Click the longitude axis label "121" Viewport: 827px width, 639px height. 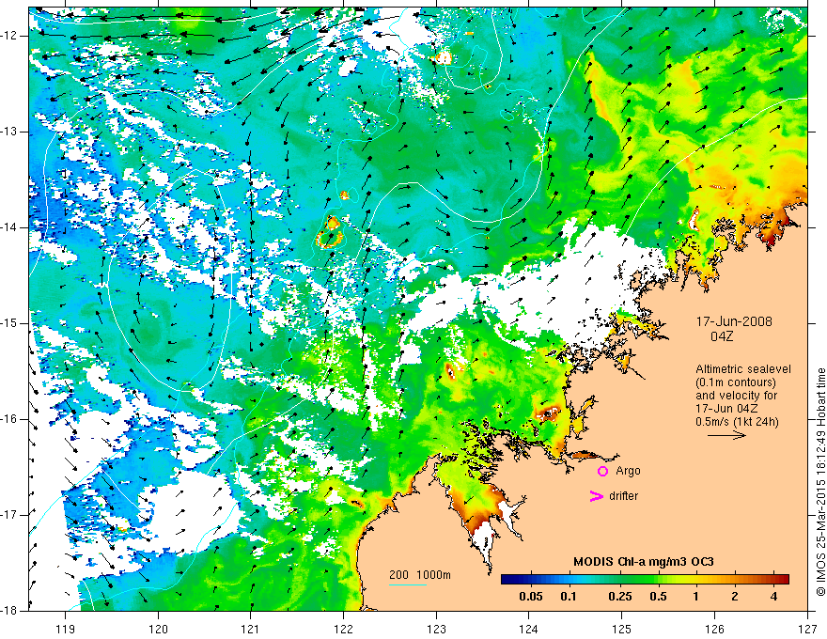(251, 629)
